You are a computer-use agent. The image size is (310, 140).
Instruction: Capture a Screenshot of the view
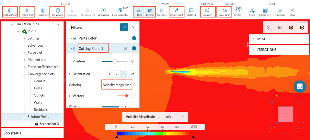[x=224, y=12]
